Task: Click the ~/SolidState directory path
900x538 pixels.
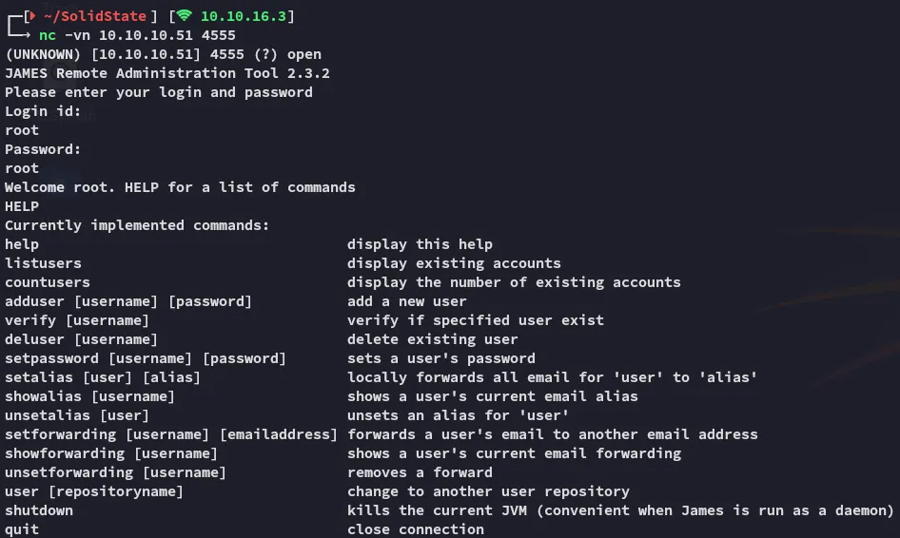Action: pyautogui.click(x=95, y=16)
